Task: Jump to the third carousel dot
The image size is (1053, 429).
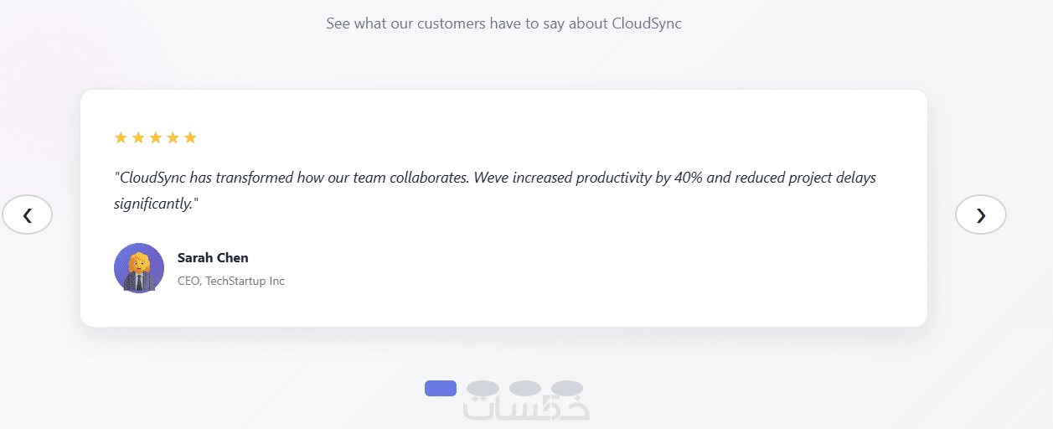Action: point(525,388)
